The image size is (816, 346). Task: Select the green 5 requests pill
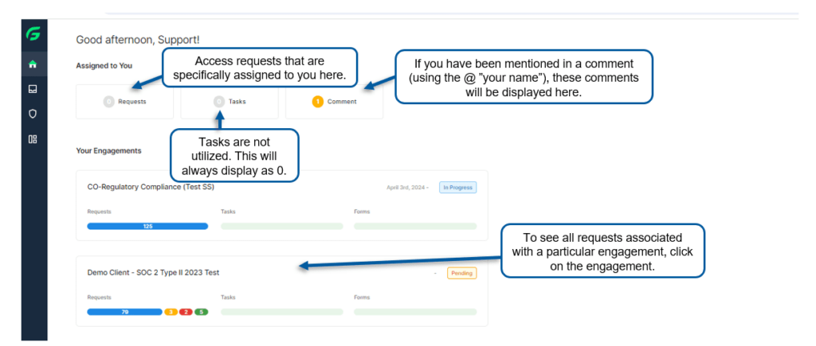(201, 313)
